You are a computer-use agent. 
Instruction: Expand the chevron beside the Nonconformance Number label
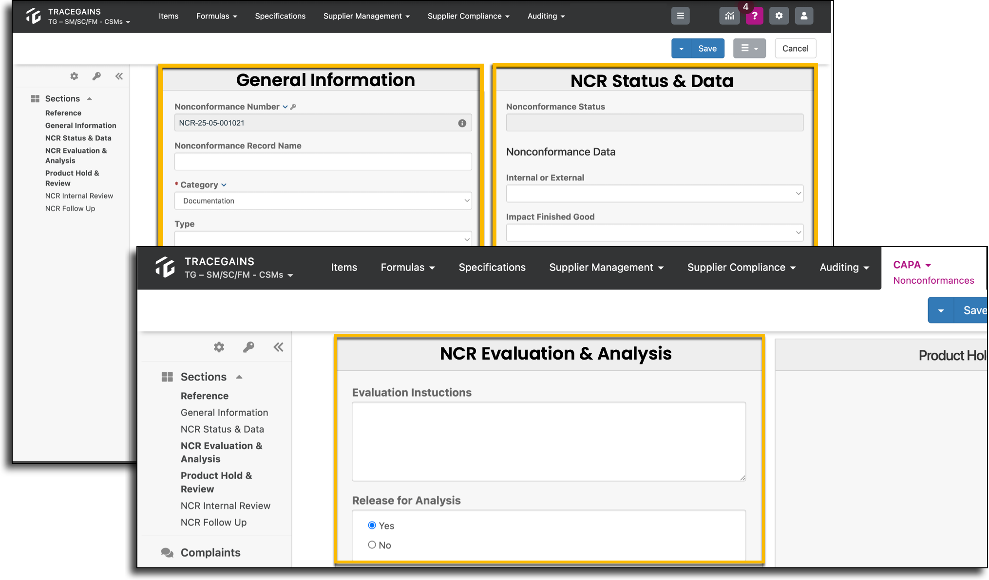(285, 107)
